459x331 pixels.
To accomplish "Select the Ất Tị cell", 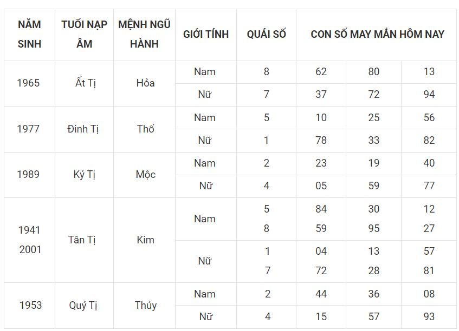I will [84, 83].
